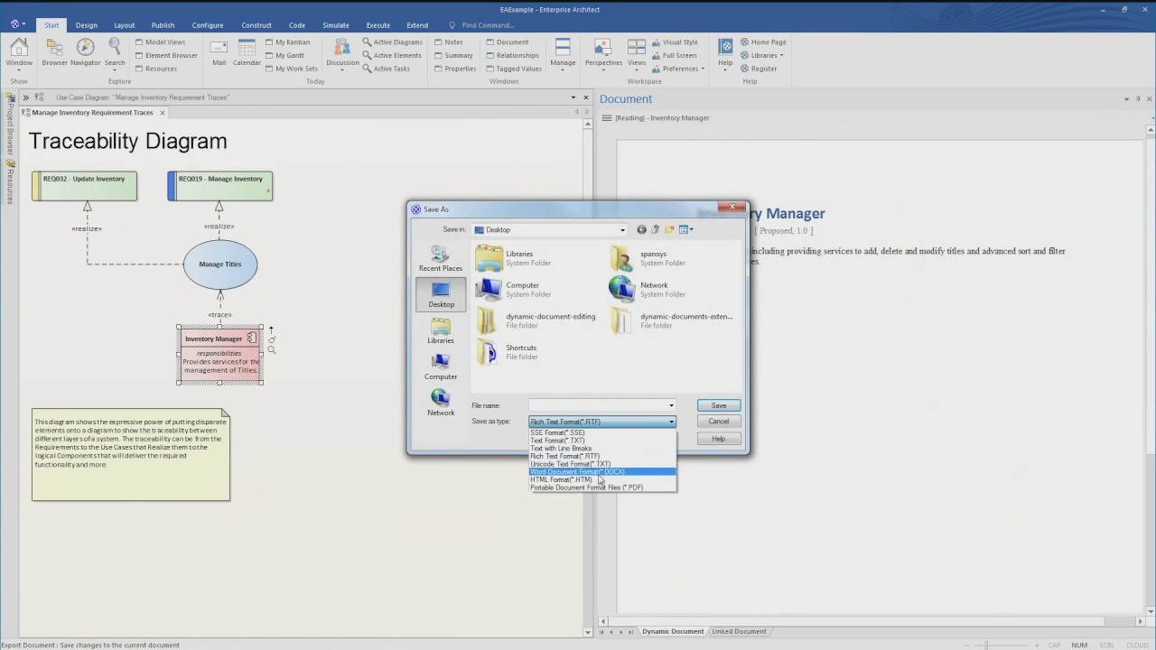Close the Manage Inventory Requirement Traces tab
Image resolution: width=1156 pixels, height=650 pixels.
point(163,113)
